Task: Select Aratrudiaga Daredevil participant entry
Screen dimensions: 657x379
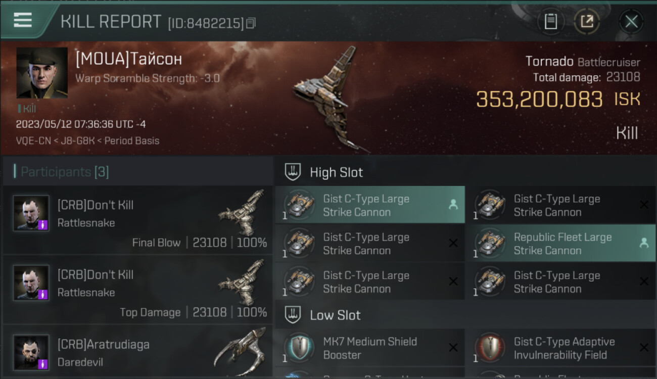Action: tap(138, 351)
